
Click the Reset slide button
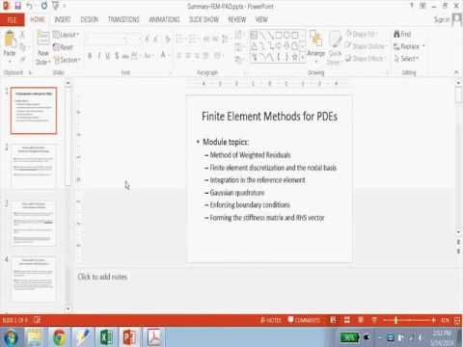(x=63, y=47)
